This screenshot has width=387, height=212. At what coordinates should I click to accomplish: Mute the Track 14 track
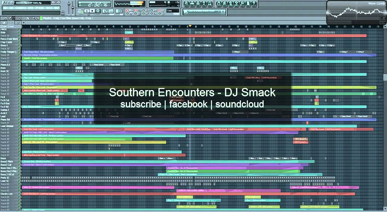[19, 36]
